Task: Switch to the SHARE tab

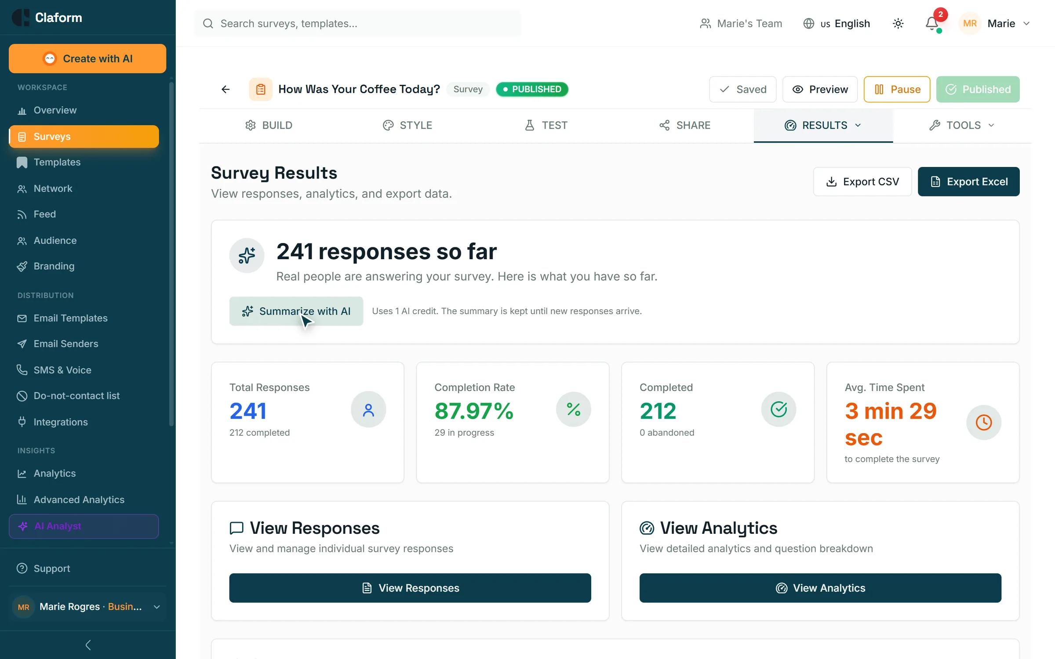Action: pyautogui.click(x=684, y=126)
